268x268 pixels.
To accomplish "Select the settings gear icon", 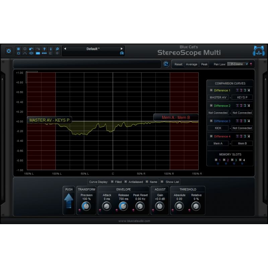I will coord(25,49).
